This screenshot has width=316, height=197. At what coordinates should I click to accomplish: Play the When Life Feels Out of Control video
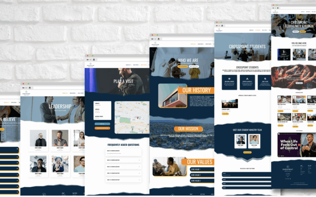click(x=297, y=145)
